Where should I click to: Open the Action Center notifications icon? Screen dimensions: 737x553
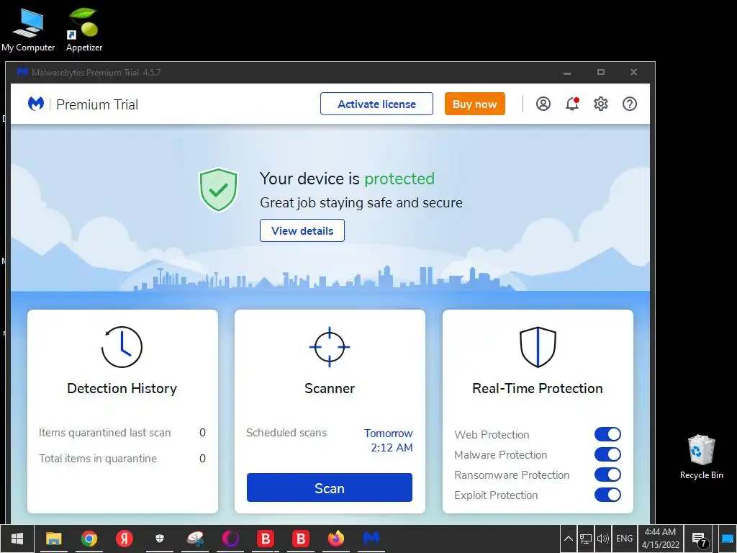tap(700, 539)
